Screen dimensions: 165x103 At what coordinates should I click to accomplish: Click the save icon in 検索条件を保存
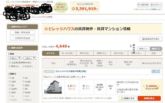point(143,39)
